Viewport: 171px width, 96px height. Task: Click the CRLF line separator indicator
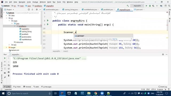pyautogui.click(x=148, y=89)
